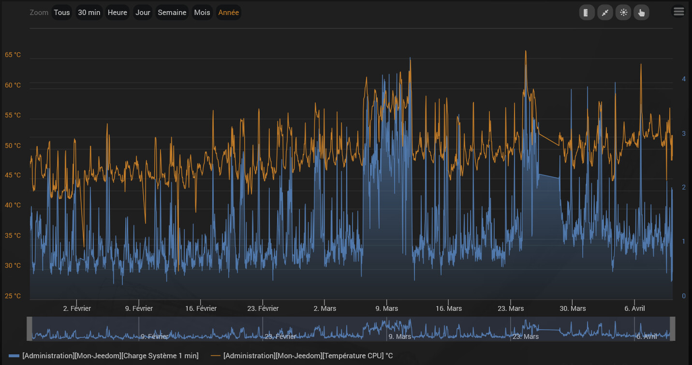Select the Tous zoom range
This screenshot has height=365, width=692.
(x=62, y=13)
